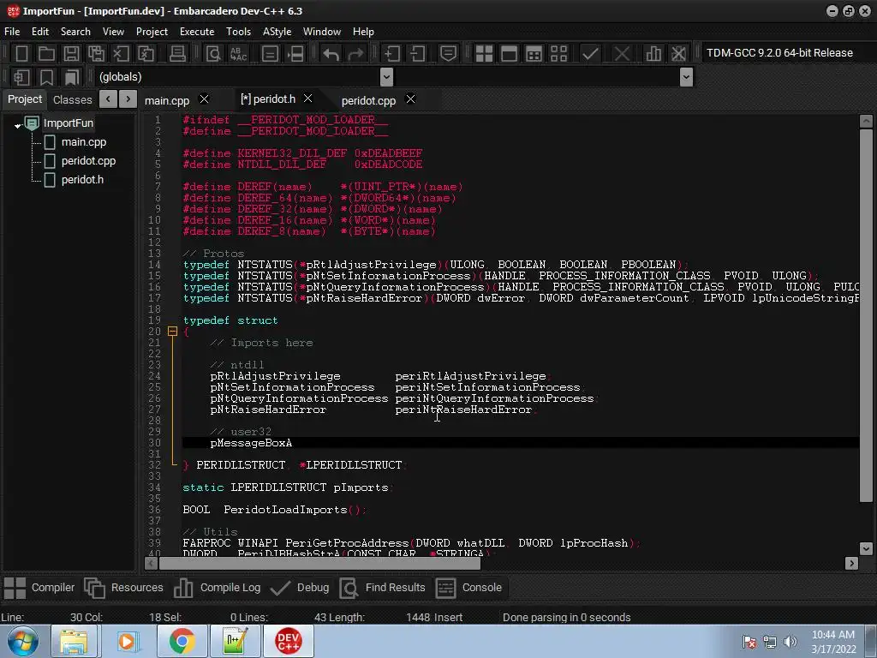Open the Execute menu
Viewport: 877px width, 658px height.
click(x=197, y=32)
